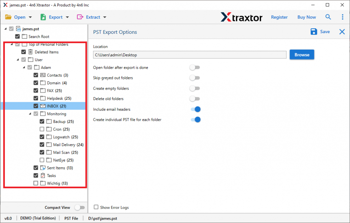350x223 pixels.
Task: Click the Save icon in PST Export Options
Action: click(x=314, y=31)
